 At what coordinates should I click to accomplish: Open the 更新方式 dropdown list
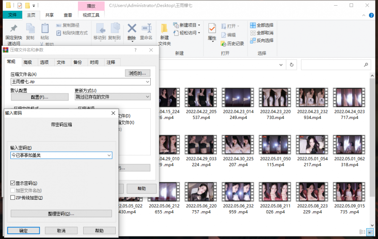147,97
